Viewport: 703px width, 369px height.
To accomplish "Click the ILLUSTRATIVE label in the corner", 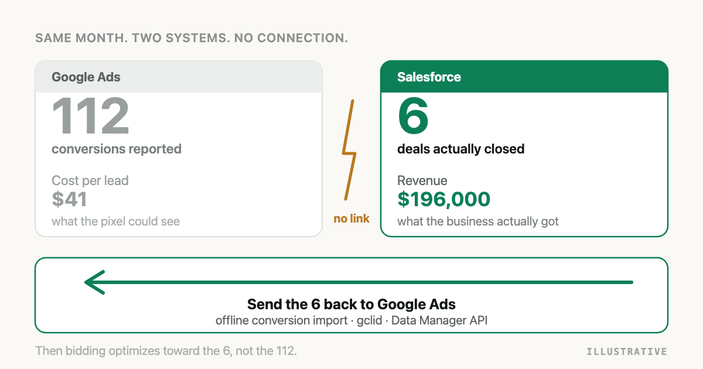I will [x=627, y=351].
